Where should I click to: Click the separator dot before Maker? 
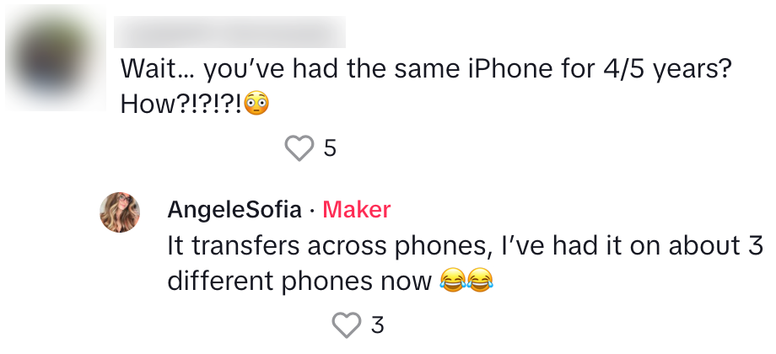(x=311, y=210)
